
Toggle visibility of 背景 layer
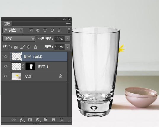[6, 76]
